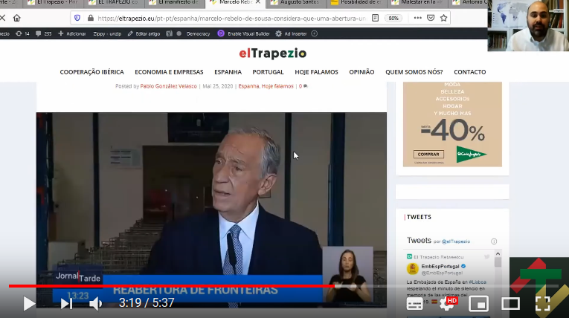Screen dimensions: 569x318
Task: Open QUEM SOMOS NÓS? page
Action: point(414,72)
